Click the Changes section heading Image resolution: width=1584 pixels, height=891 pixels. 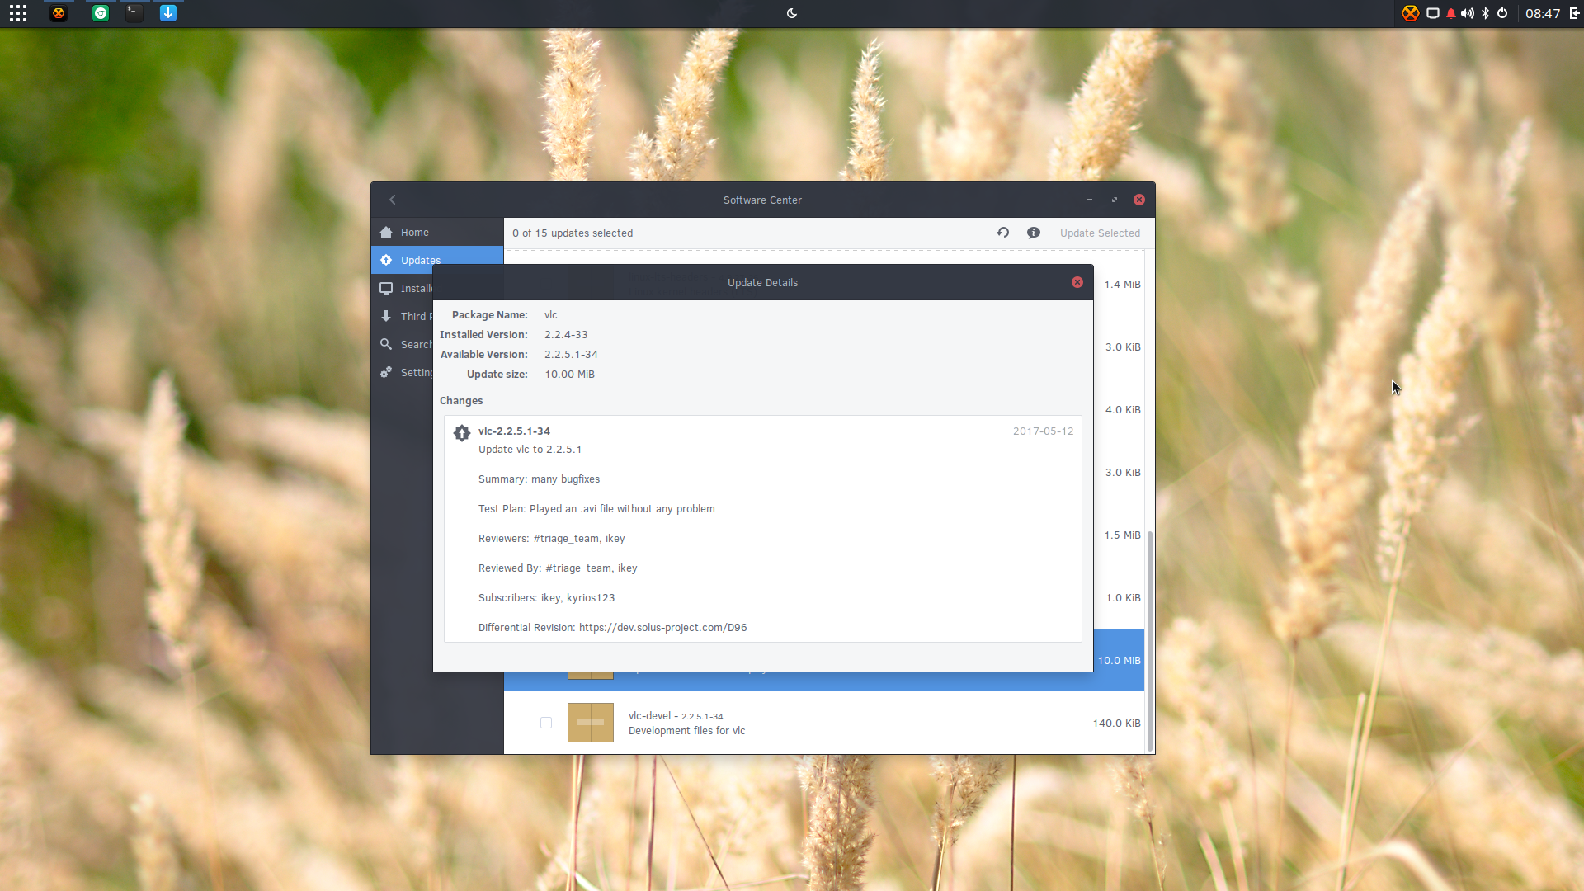(461, 400)
